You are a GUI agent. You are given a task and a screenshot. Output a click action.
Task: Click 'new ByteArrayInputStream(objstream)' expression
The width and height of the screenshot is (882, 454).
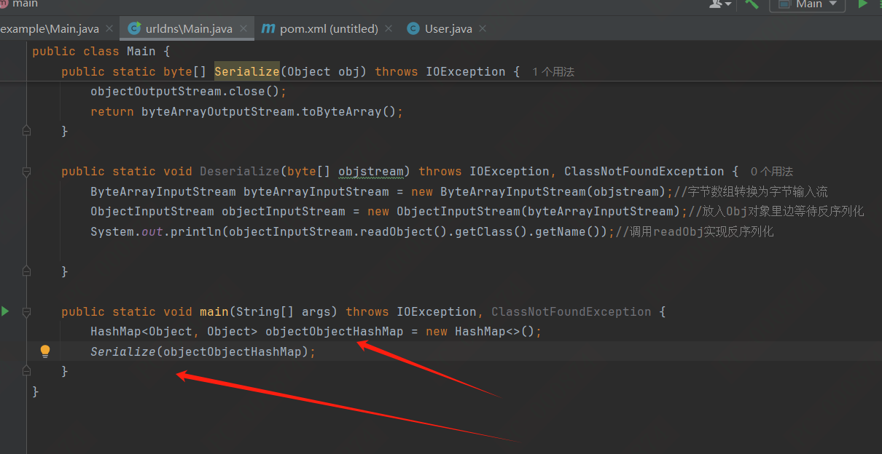coord(539,191)
